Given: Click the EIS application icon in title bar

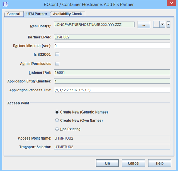Looking at the screenshot, I should [x=5, y=4].
